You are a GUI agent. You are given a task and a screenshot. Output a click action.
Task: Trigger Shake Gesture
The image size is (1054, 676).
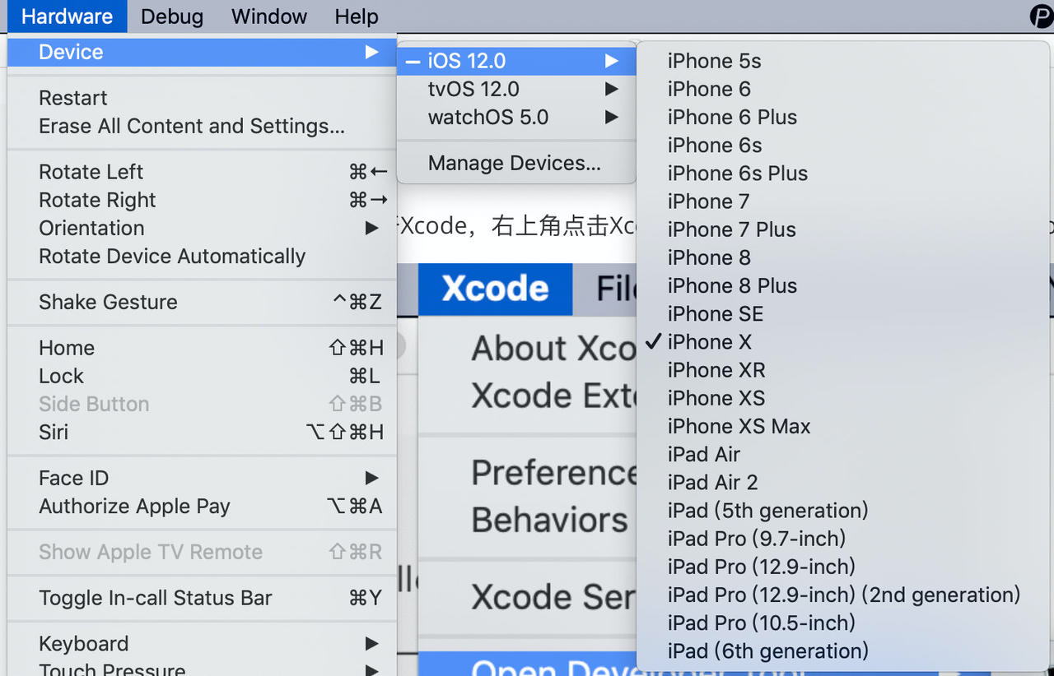click(x=202, y=302)
